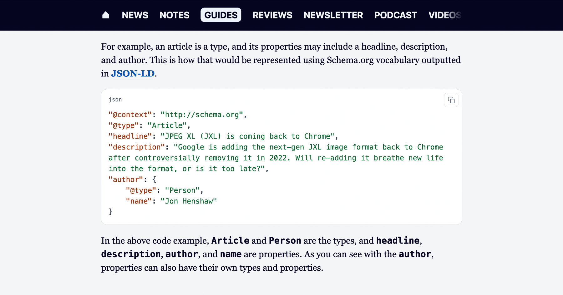Screen dimensions: 563x295
Task: Click the "@context" key in code
Action: (x=130, y=115)
